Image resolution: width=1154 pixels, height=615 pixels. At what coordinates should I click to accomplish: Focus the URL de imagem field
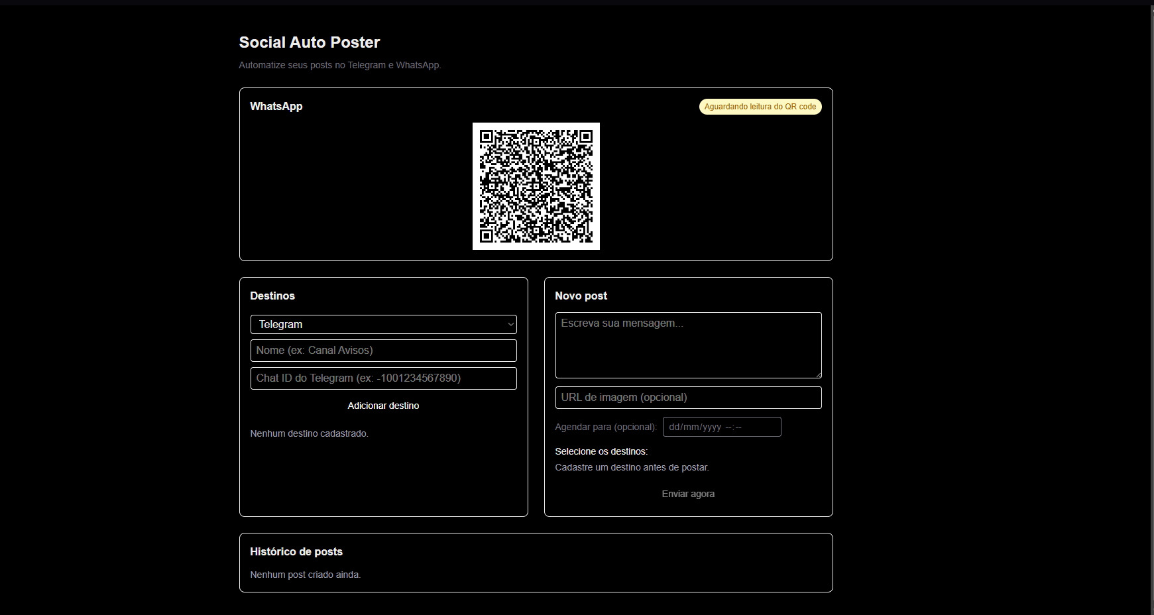(x=688, y=398)
